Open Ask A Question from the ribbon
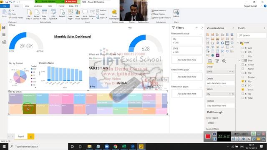The image size is (267, 150). coord(85,14)
